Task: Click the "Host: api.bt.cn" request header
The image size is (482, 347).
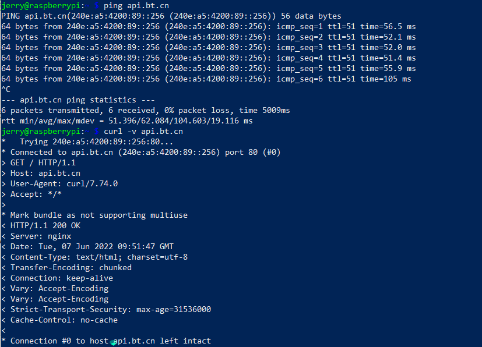Action: (45, 173)
